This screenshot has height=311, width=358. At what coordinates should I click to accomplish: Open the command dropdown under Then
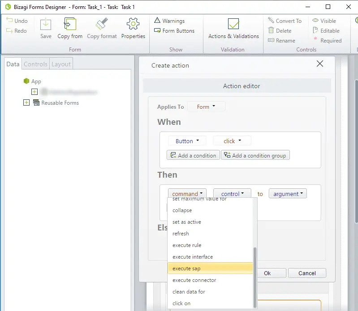[x=187, y=194]
